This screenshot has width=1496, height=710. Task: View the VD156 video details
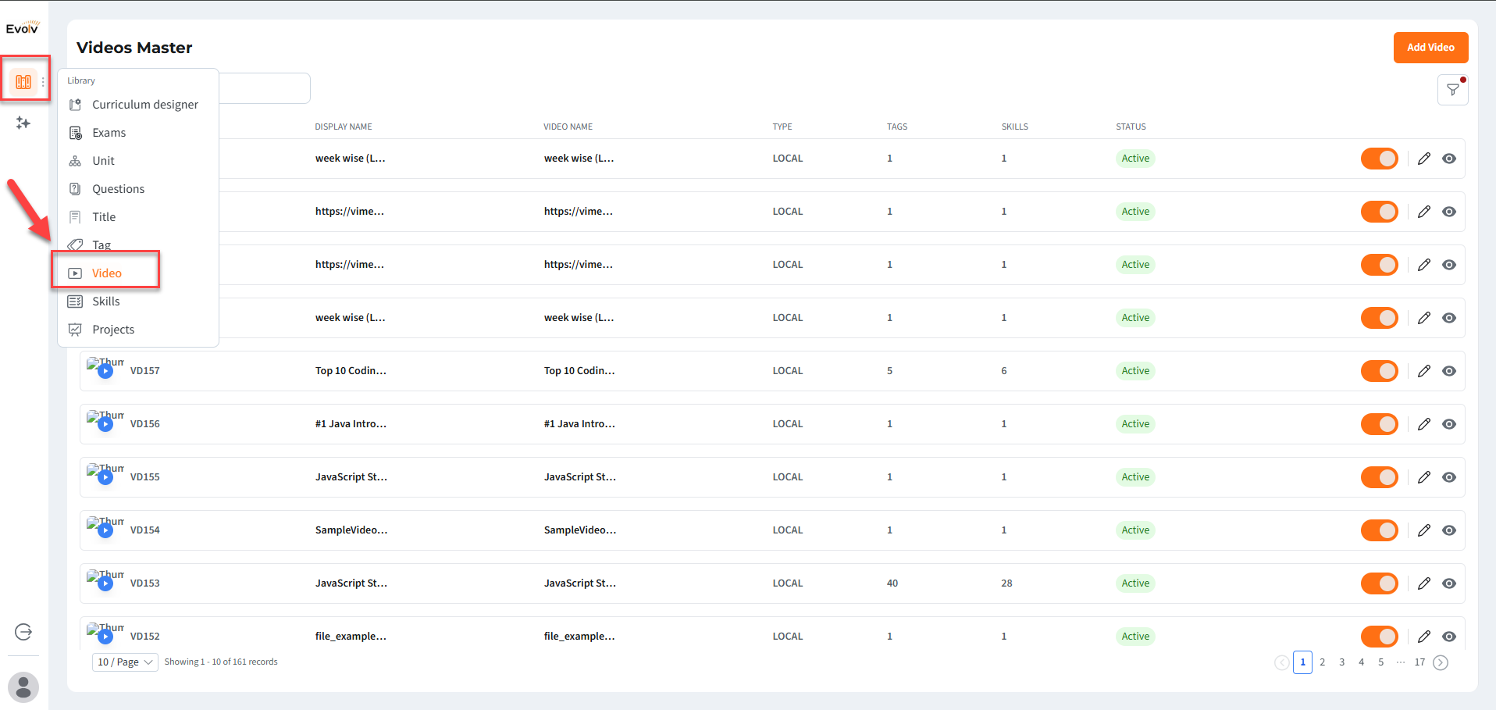point(1449,424)
